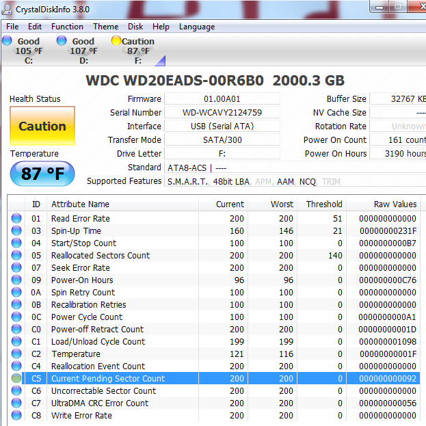Open the Language menu
This screenshot has height=426, width=426.
coord(197,27)
